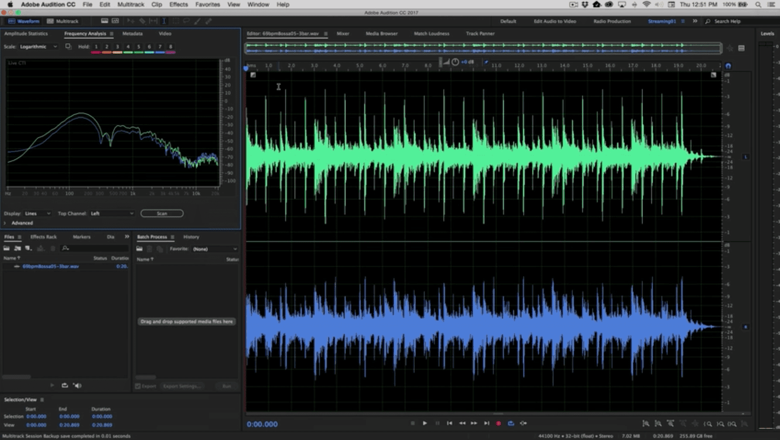Select the Lasso Selection tool
The width and height of the screenshot is (780, 440).
(187, 21)
